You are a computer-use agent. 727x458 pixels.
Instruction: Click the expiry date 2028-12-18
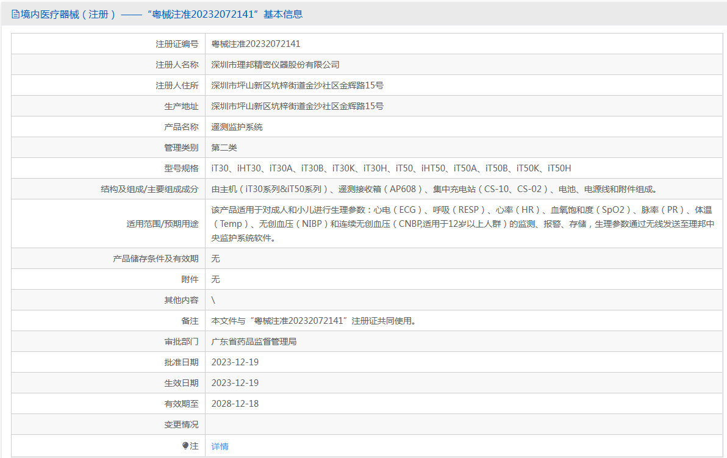[x=235, y=404]
